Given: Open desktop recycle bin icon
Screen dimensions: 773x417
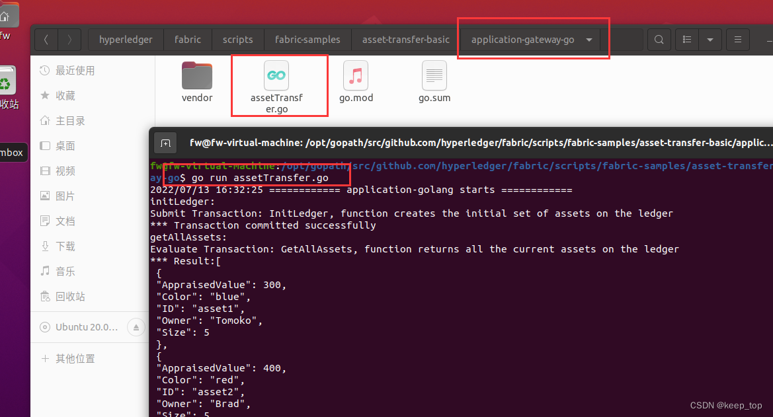Looking at the screenshot, I should click(7, 81).
